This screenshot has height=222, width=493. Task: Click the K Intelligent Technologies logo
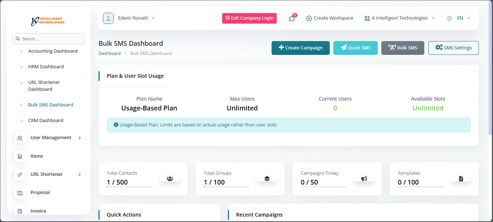[48, 21]
